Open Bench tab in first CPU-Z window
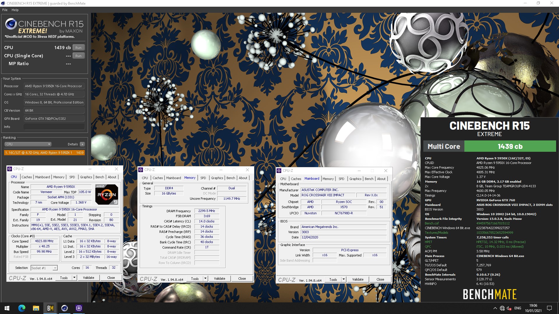The width and height of the screenshot is (559, 314). (x=100, y=177)
